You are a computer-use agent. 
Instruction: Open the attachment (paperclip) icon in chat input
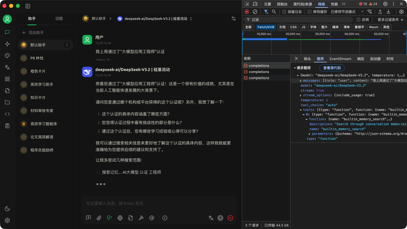(x=99, y=218)
